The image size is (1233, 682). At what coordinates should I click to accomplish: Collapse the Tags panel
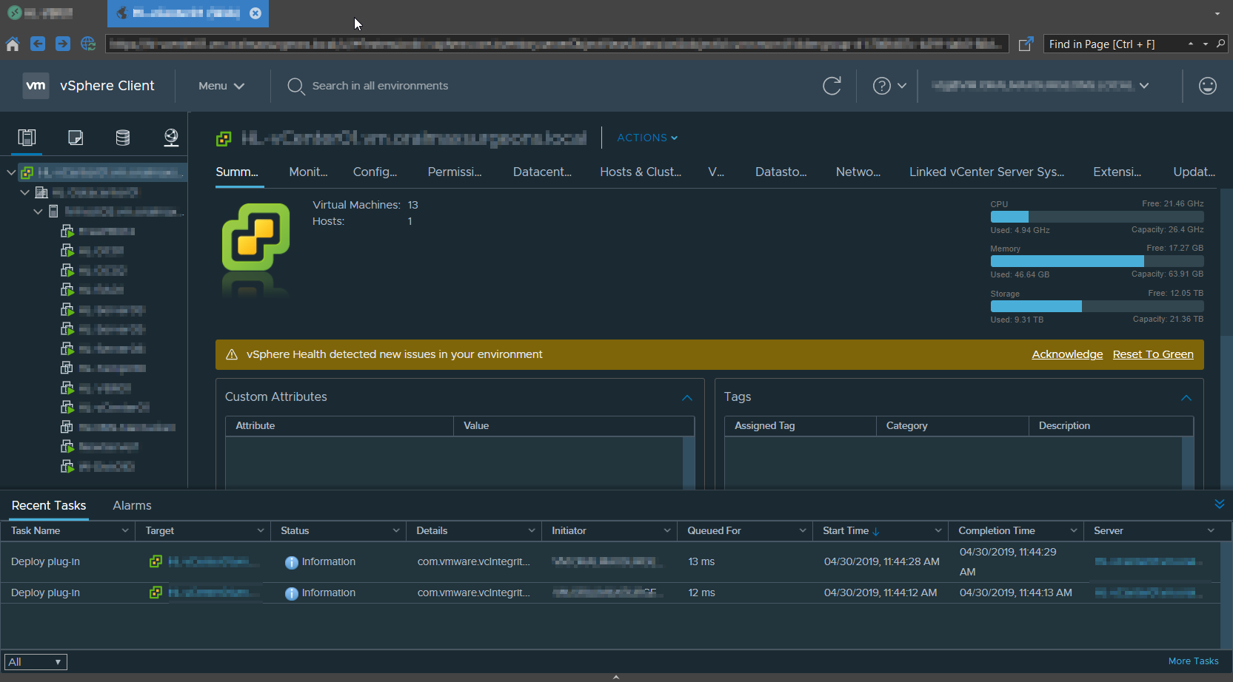(x=1186, y=398)
